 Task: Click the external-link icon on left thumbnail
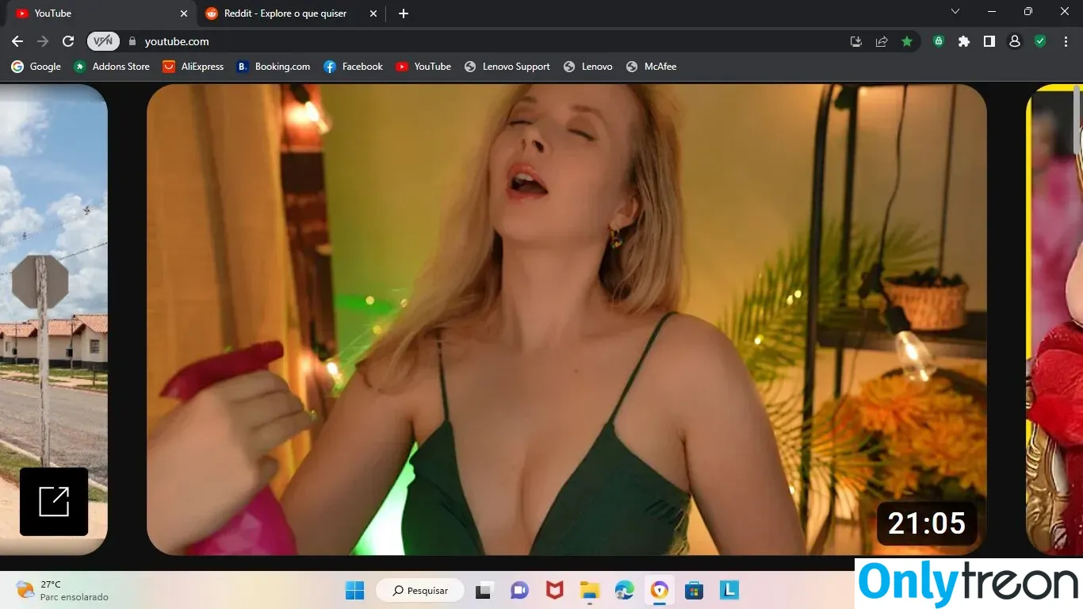tap(54, 502)
